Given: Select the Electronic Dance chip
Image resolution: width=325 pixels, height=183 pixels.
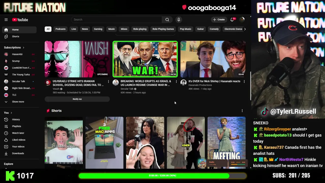Looking at the screenshot, I should point(233,29).
